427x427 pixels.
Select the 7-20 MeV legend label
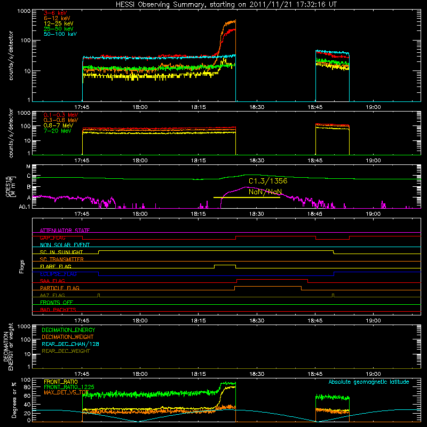(58, 131)
